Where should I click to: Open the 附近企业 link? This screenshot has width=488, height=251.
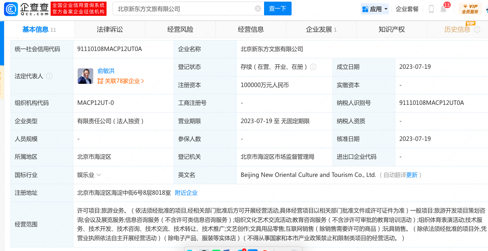click(x=186, y=193)
